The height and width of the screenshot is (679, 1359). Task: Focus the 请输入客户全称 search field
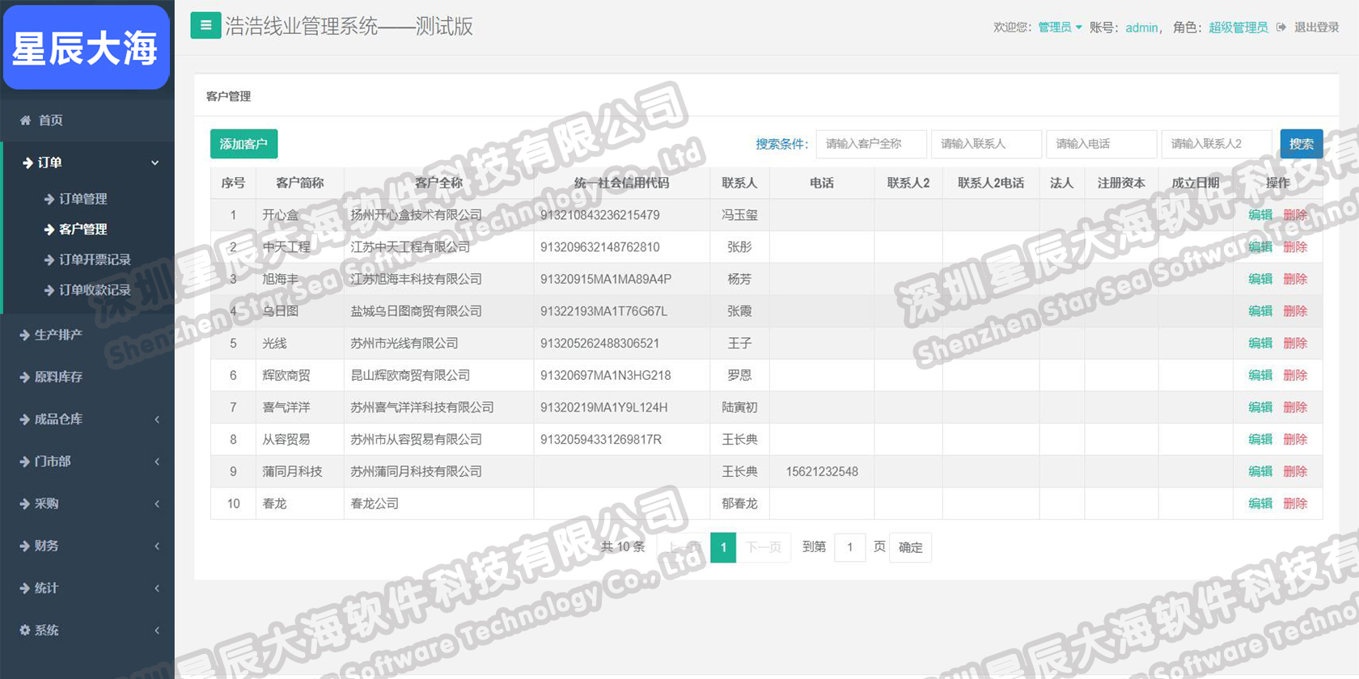tap(871, 144)
